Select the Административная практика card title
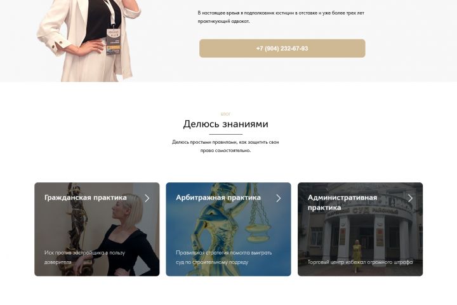Image resolution: width=457 pixels, height=305 pixels. pyautogui.click(x=343, y=203)
